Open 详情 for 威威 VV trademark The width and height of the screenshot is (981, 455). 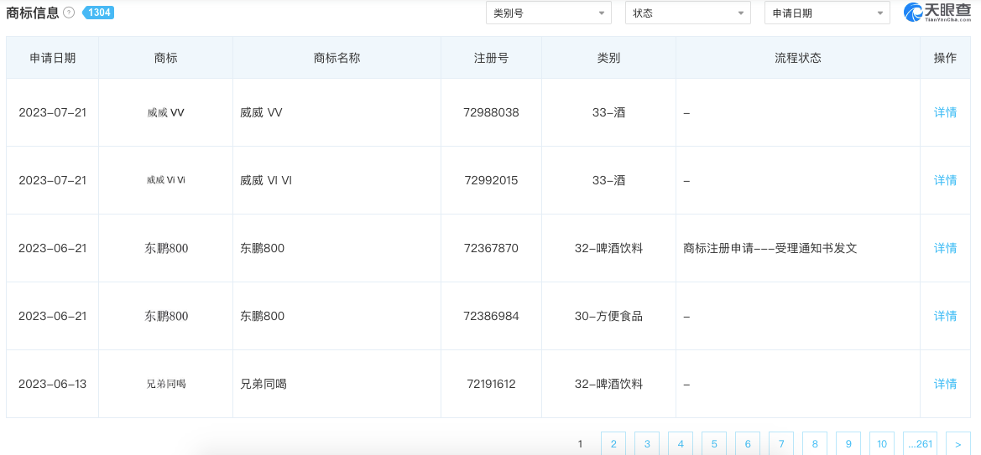pos(945,112)
